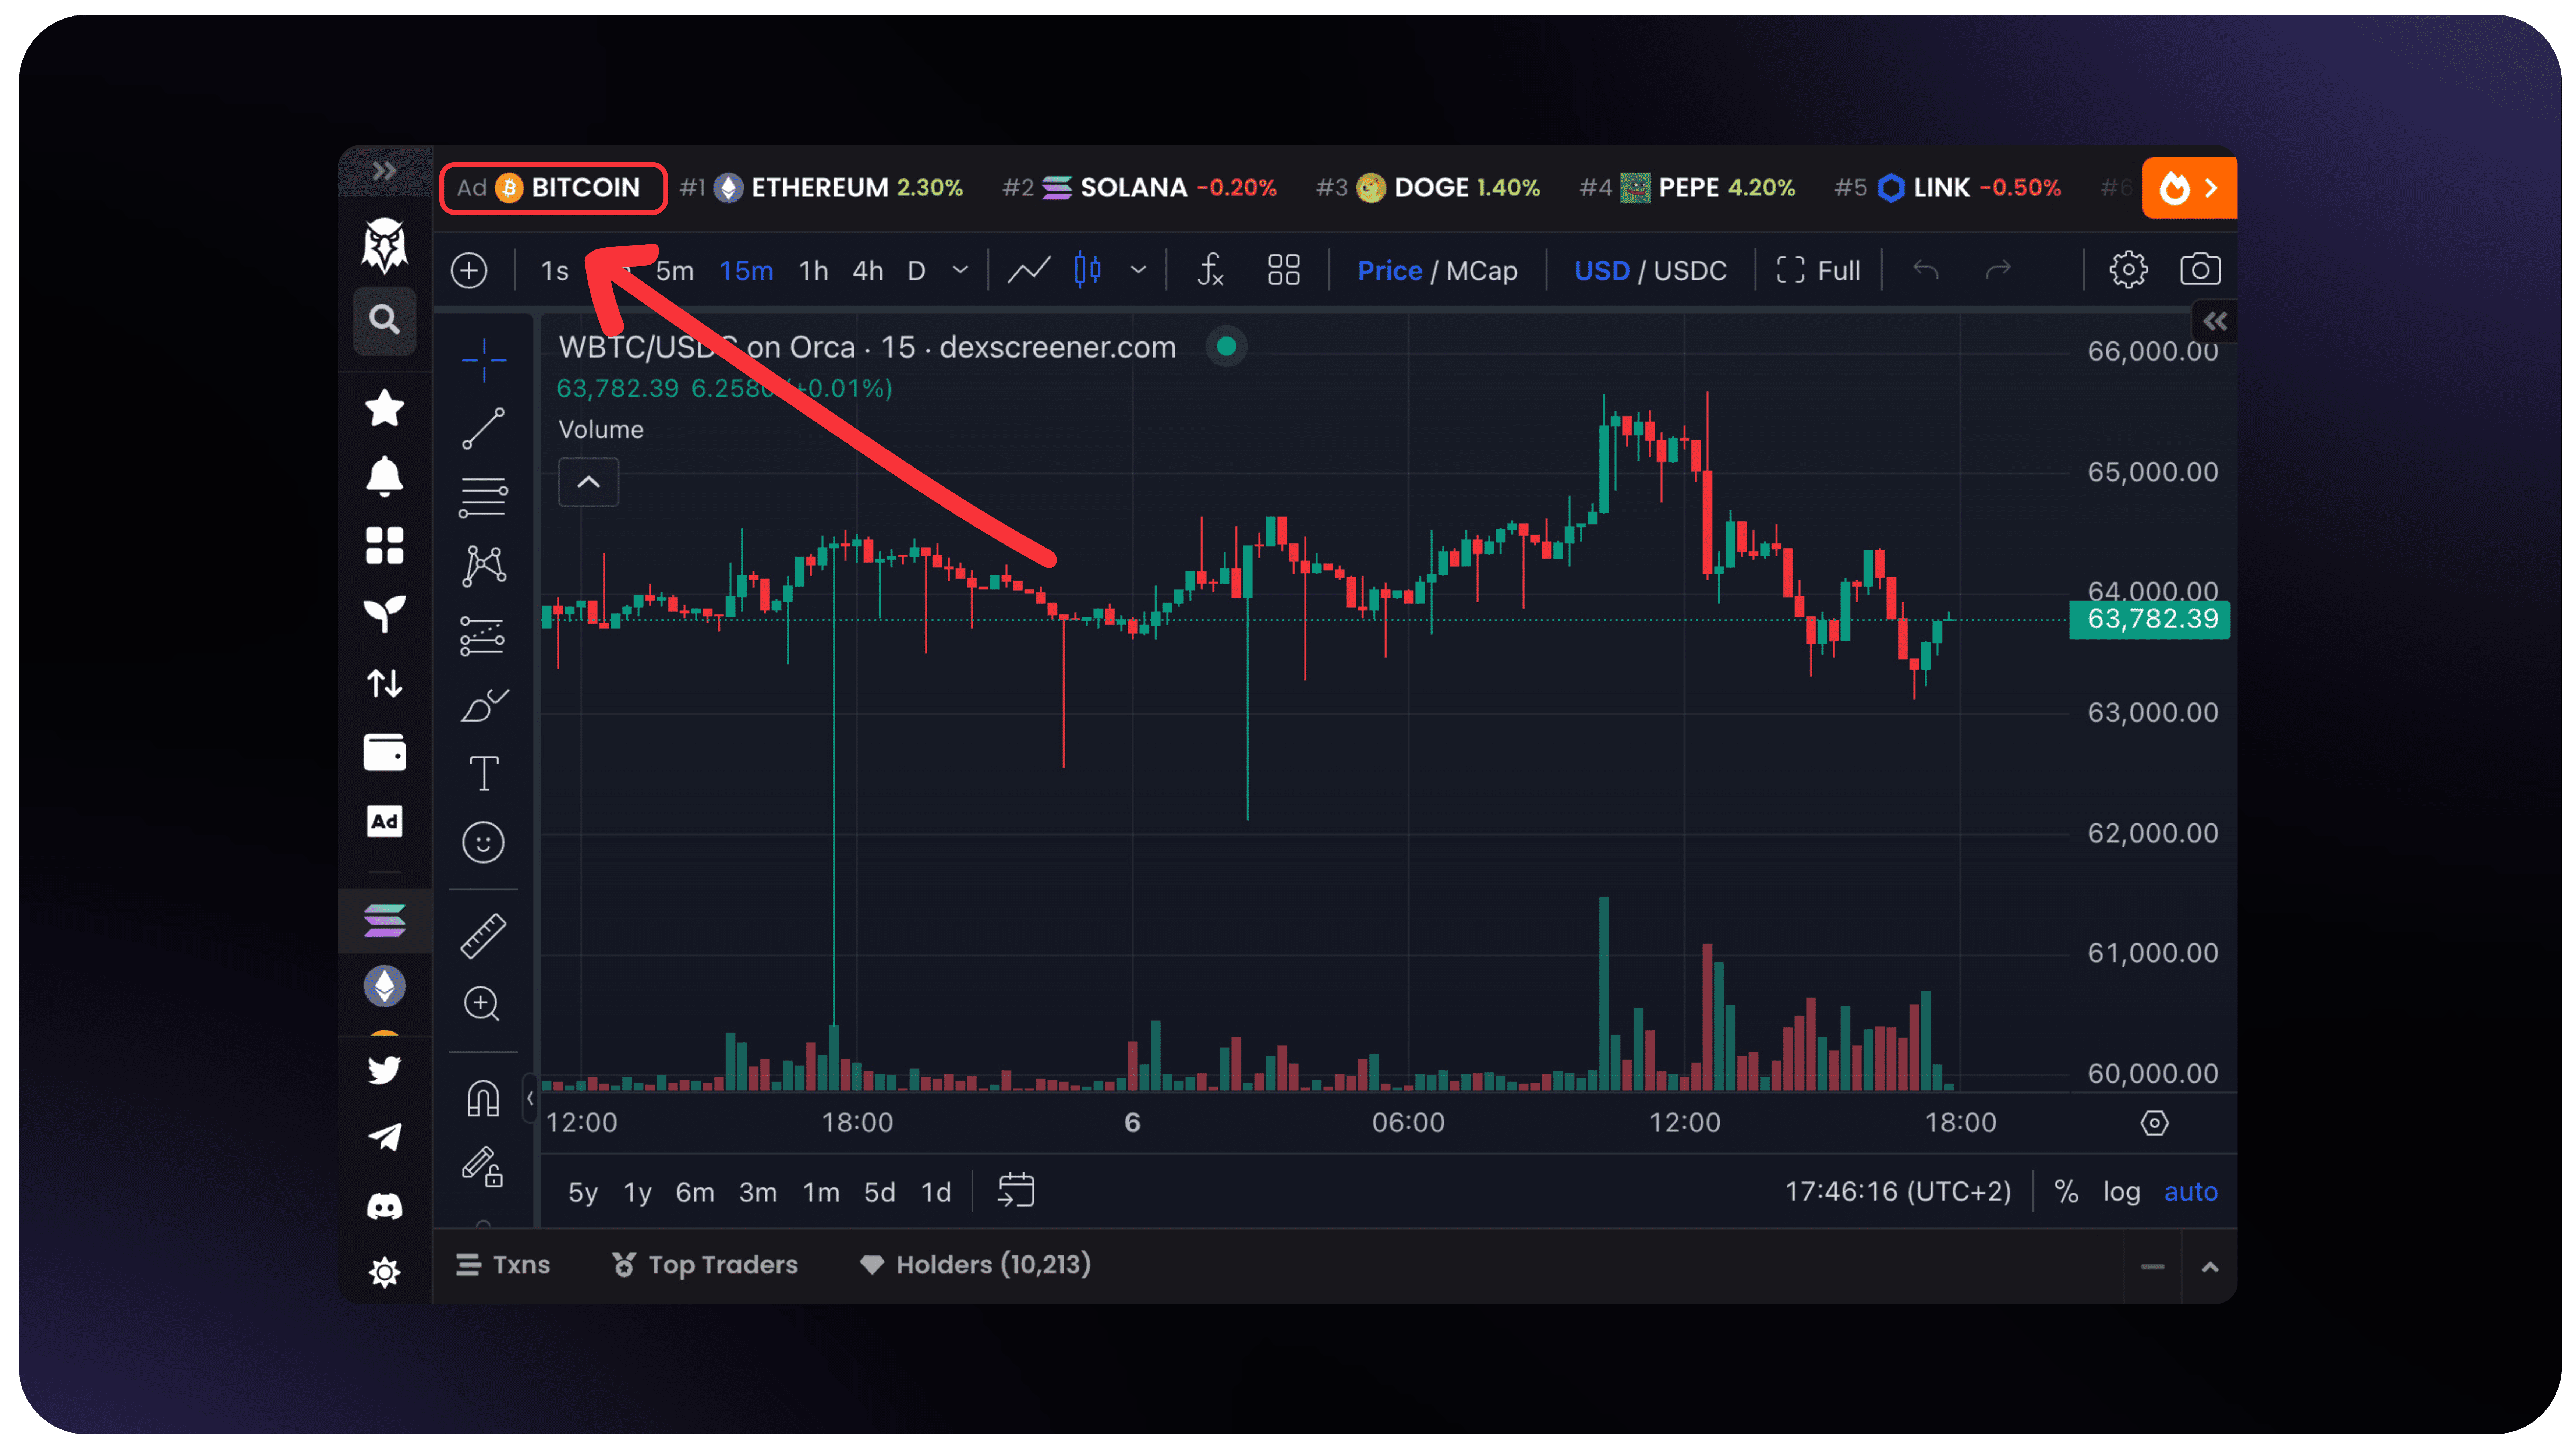Open the DEX Screener owl logo home

pos(384,246)
